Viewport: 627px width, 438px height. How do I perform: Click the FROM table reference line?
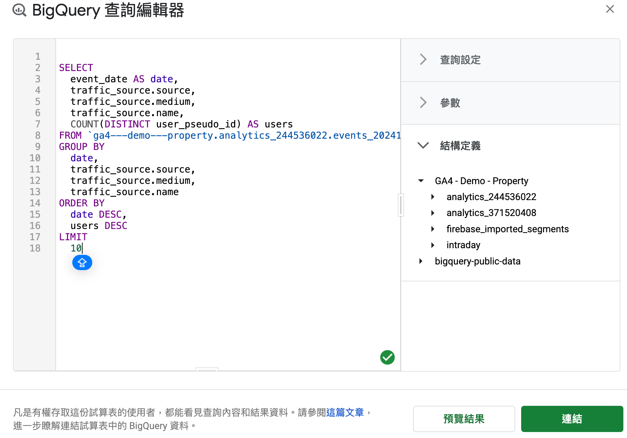click(230, 135)
